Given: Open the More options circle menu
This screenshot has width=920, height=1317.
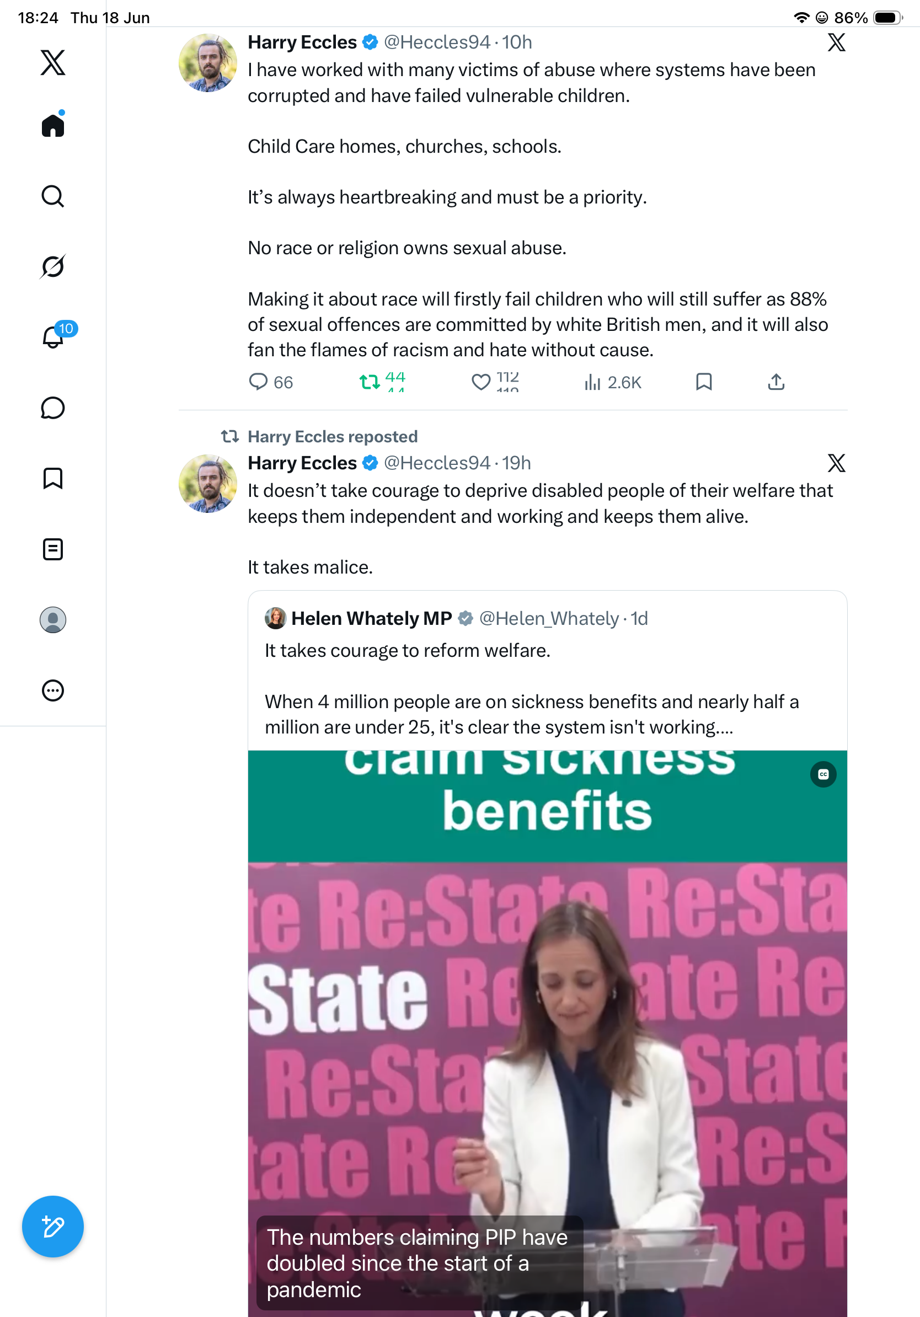Looking at the screenshot, I should 53,690.
